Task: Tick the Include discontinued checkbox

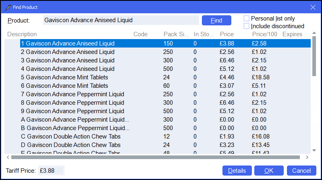Action: coord(246,26)
